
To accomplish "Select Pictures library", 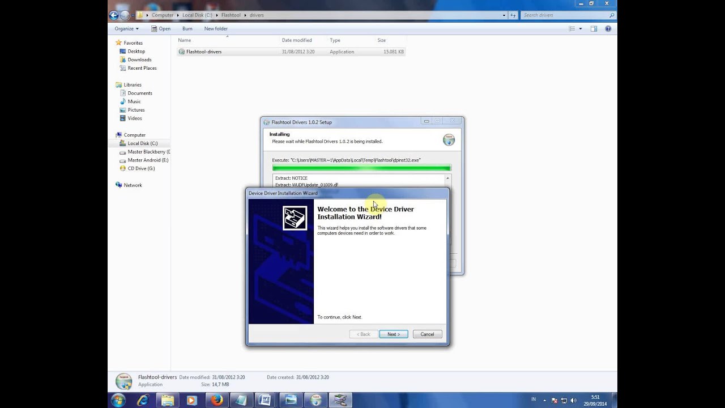I will [x=136, y=110].
